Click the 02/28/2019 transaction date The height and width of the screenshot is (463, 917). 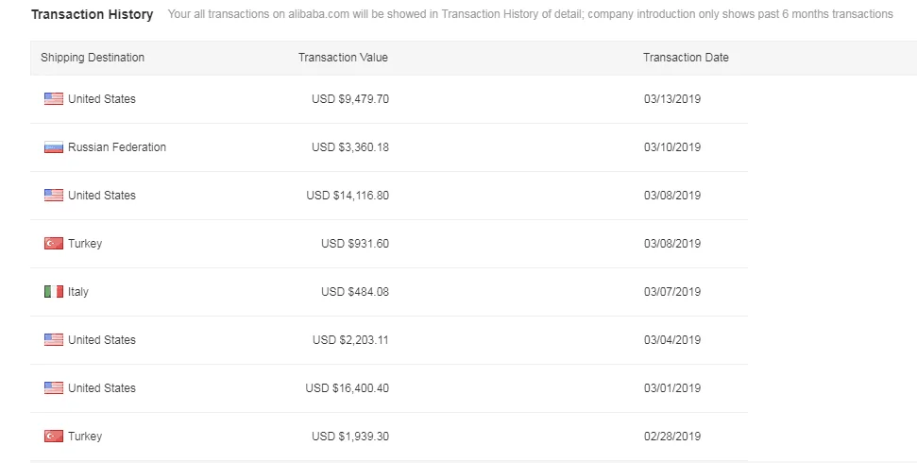tap(672, 437)
